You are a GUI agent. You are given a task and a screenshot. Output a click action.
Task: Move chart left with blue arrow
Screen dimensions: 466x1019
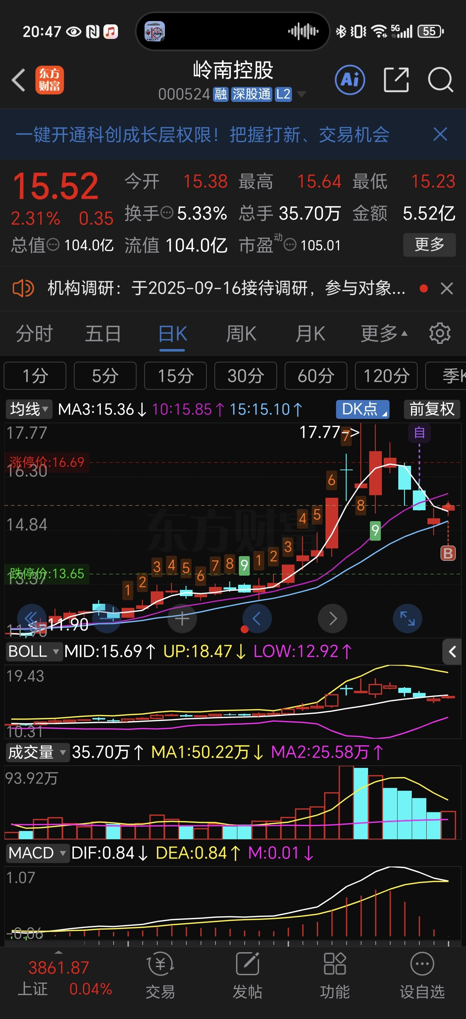(257, 618)
